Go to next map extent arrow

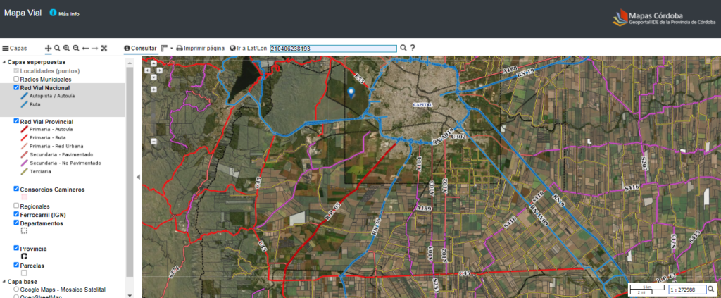94,49
